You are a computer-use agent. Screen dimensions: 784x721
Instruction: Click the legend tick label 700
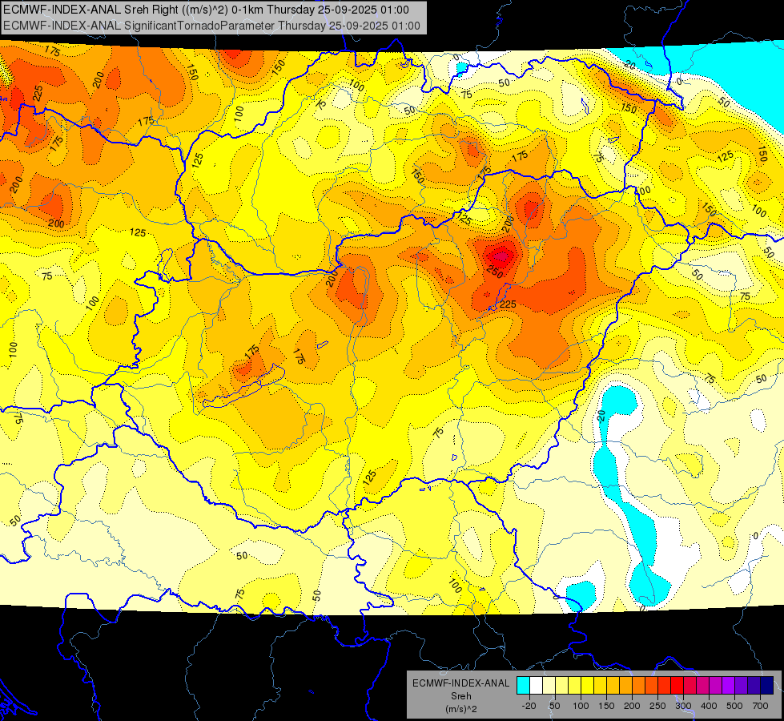[x=760, y=706]
